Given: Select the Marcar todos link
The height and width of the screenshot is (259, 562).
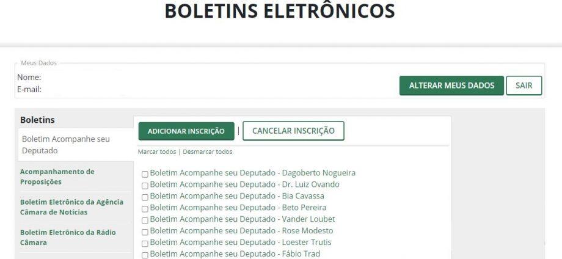Looking at the screenshot, I should coord(157,152).
